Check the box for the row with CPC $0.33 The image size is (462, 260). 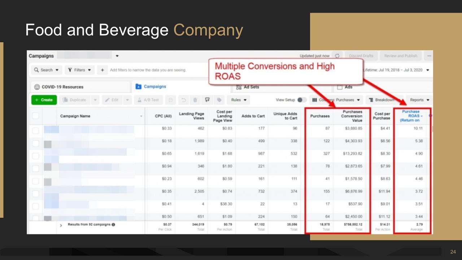pyautogui.click(x=35, y=130)
